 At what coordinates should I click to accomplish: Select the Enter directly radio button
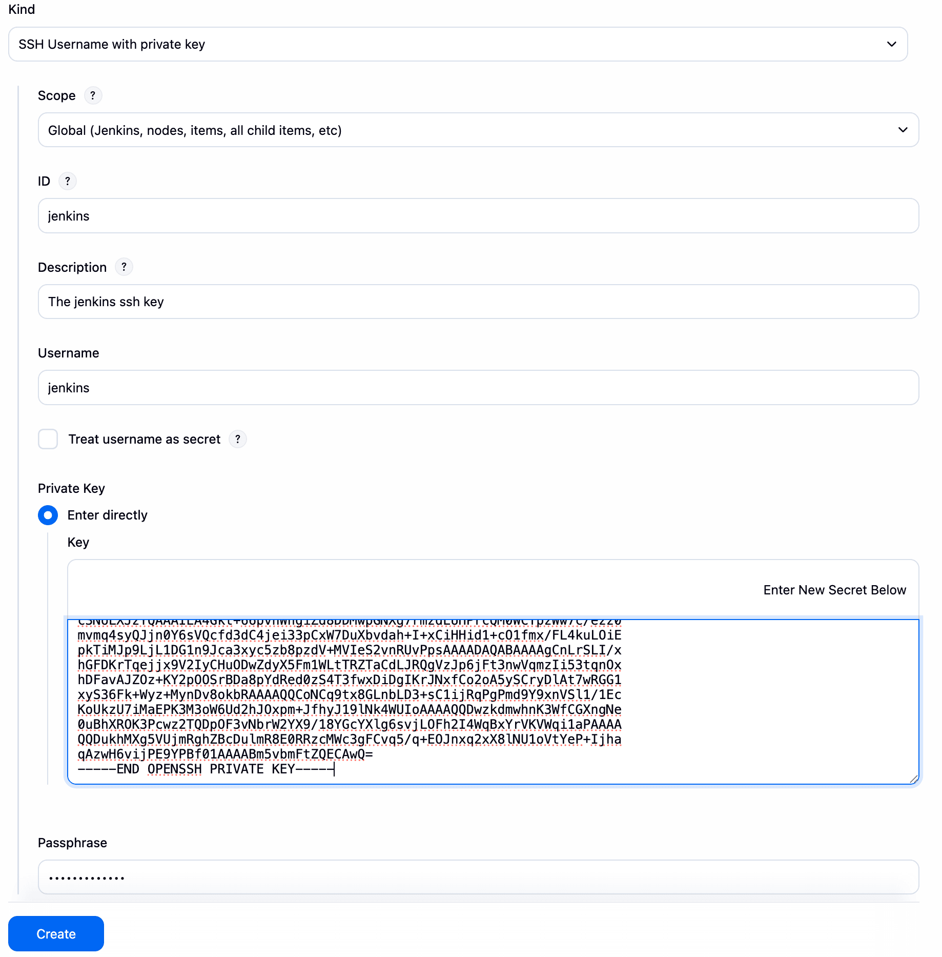click(x=48, y=515)
